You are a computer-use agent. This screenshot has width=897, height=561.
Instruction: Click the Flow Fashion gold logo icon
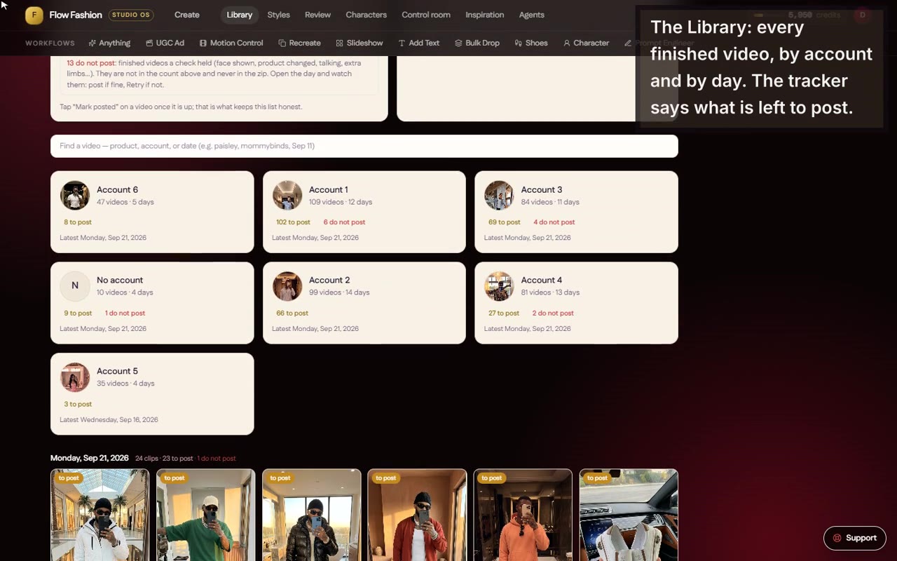coord(34,15)
